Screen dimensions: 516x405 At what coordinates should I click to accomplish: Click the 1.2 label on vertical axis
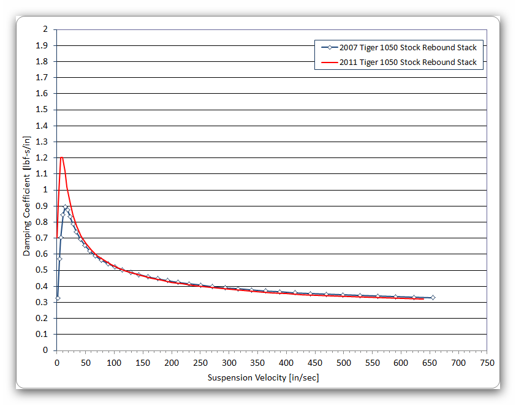(x=42, y=157)
